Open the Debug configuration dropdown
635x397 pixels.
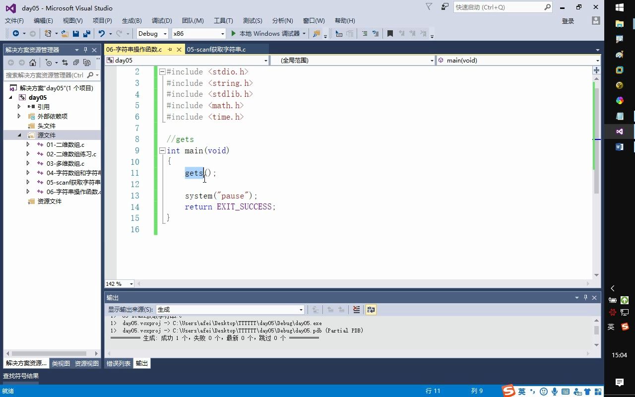[152, 34]
